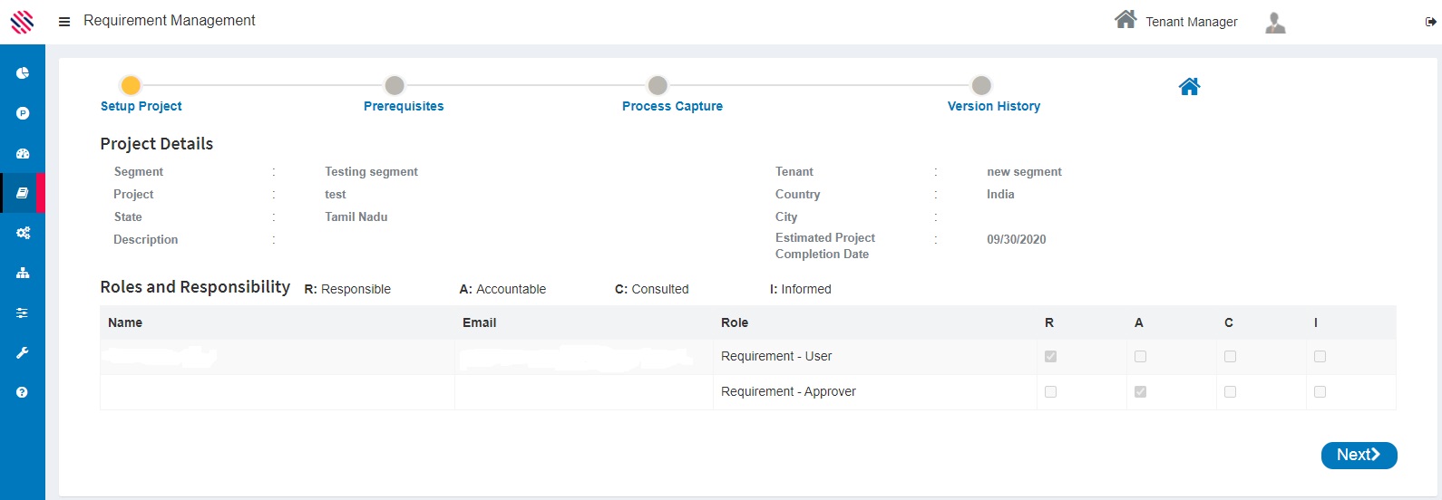
Task: Select the book icon in sidebar
Action: coord(23,193)
